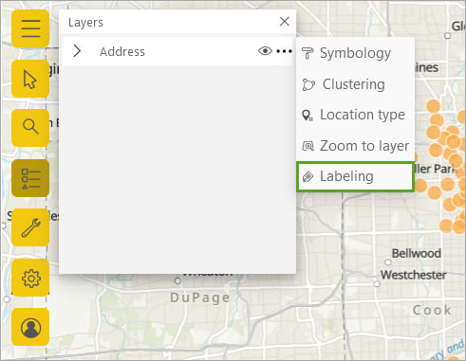Close the Layers panel
This screenshot has width=466, height=361.
pos(285,22)
